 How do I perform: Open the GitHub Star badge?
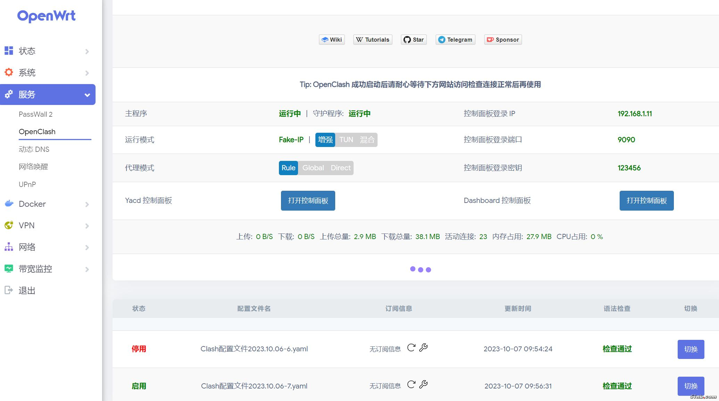pos(414,40)
